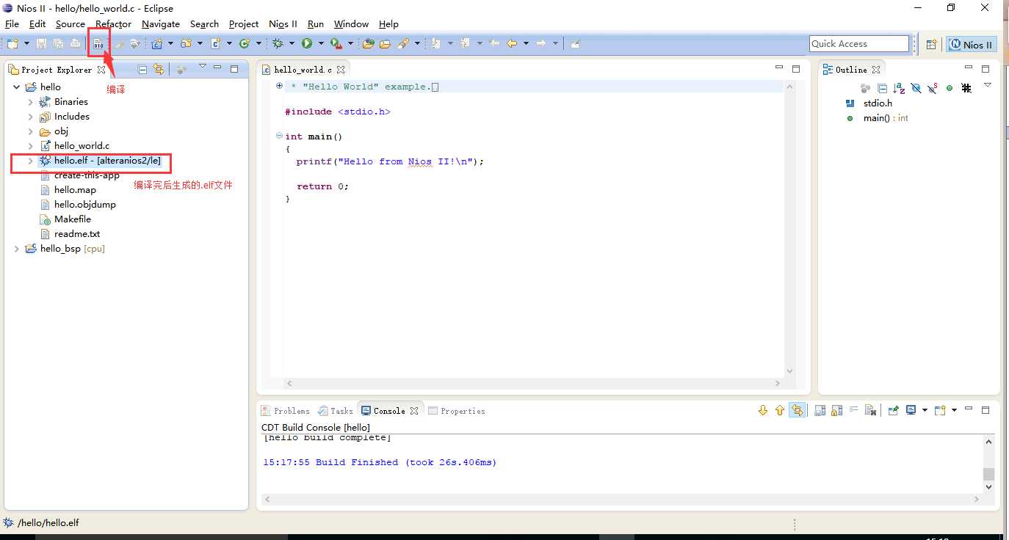The image size is (1009, 540).
Task: Click the console build-output layout icon
Action: pyautogui.click(x=820, y=410)
